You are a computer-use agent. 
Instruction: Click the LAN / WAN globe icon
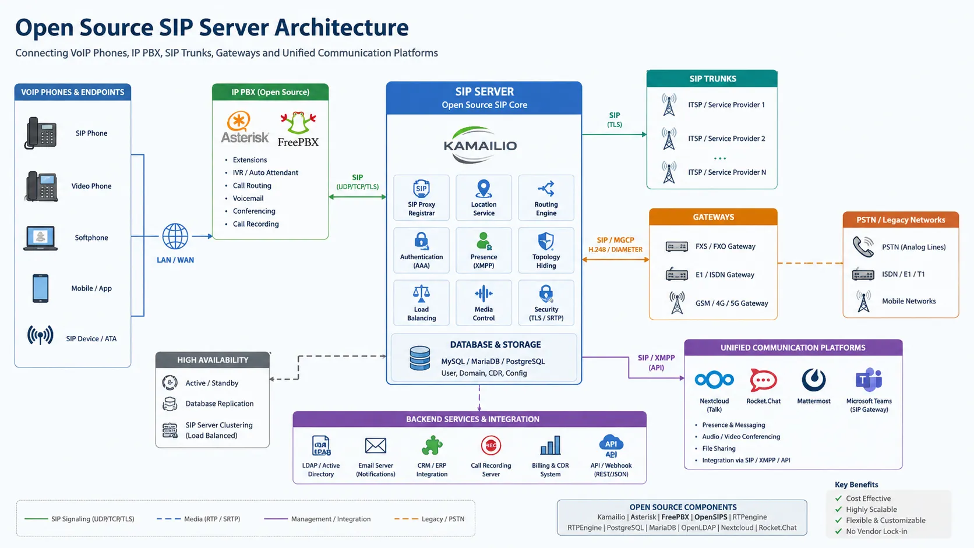175,236
